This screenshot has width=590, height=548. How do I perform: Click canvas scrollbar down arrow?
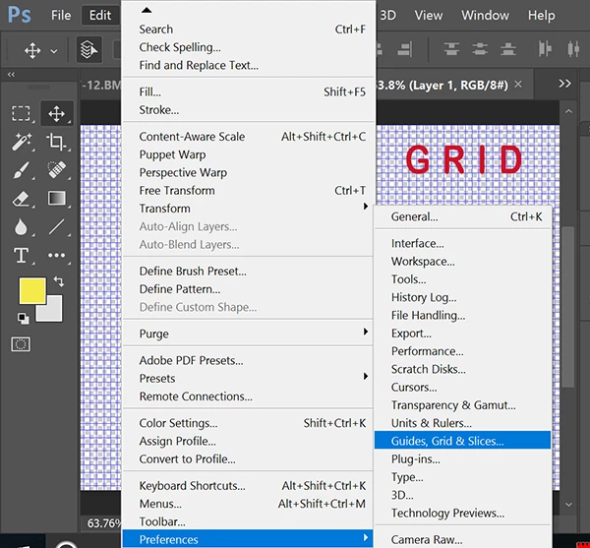pos(568,504)
